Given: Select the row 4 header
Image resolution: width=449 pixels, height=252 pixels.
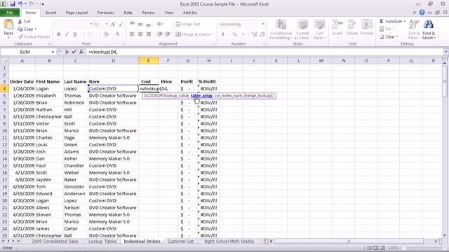Looking at the screenshot, I should click(4, 89).
